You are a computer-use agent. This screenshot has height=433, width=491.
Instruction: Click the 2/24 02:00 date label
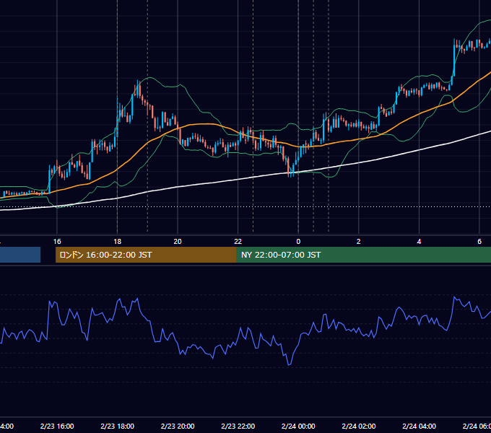[x=359, y=426]
